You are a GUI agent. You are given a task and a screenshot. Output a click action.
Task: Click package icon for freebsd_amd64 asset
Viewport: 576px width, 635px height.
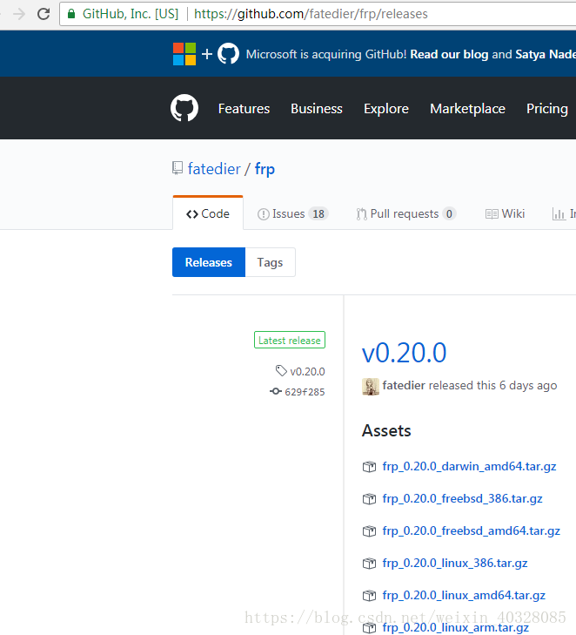[x=369, y=531]
